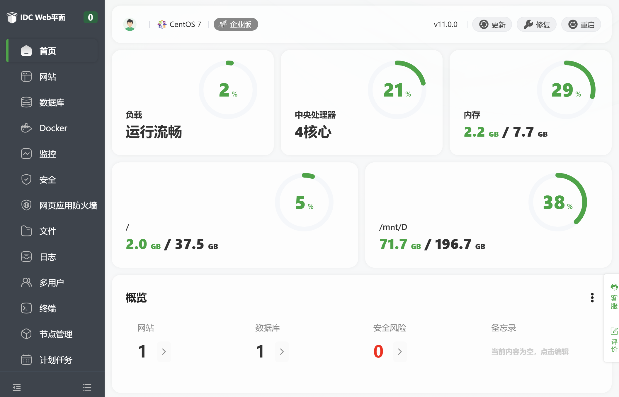Click the refresh icon in 更新 button
The width and height of the screenshot is (619, 397).
484,24
